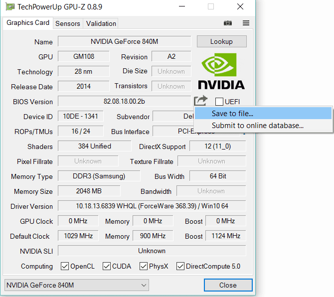
Task: Click the BIOS export share icon
Action: [x=200, y=100]
